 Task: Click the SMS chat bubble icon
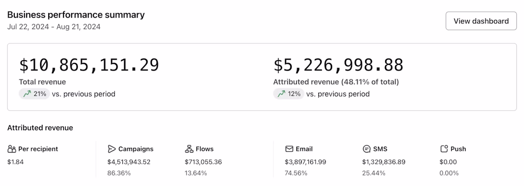366,149
